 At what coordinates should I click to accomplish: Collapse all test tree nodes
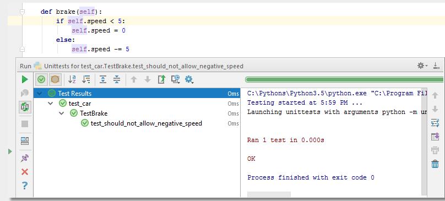point(117,79)
